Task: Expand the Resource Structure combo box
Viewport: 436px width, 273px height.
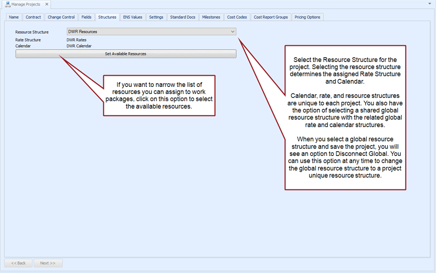Action: pos(233,31)
